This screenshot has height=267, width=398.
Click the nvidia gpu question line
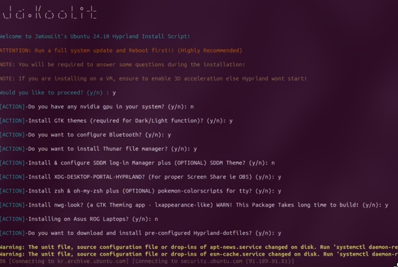96,107
